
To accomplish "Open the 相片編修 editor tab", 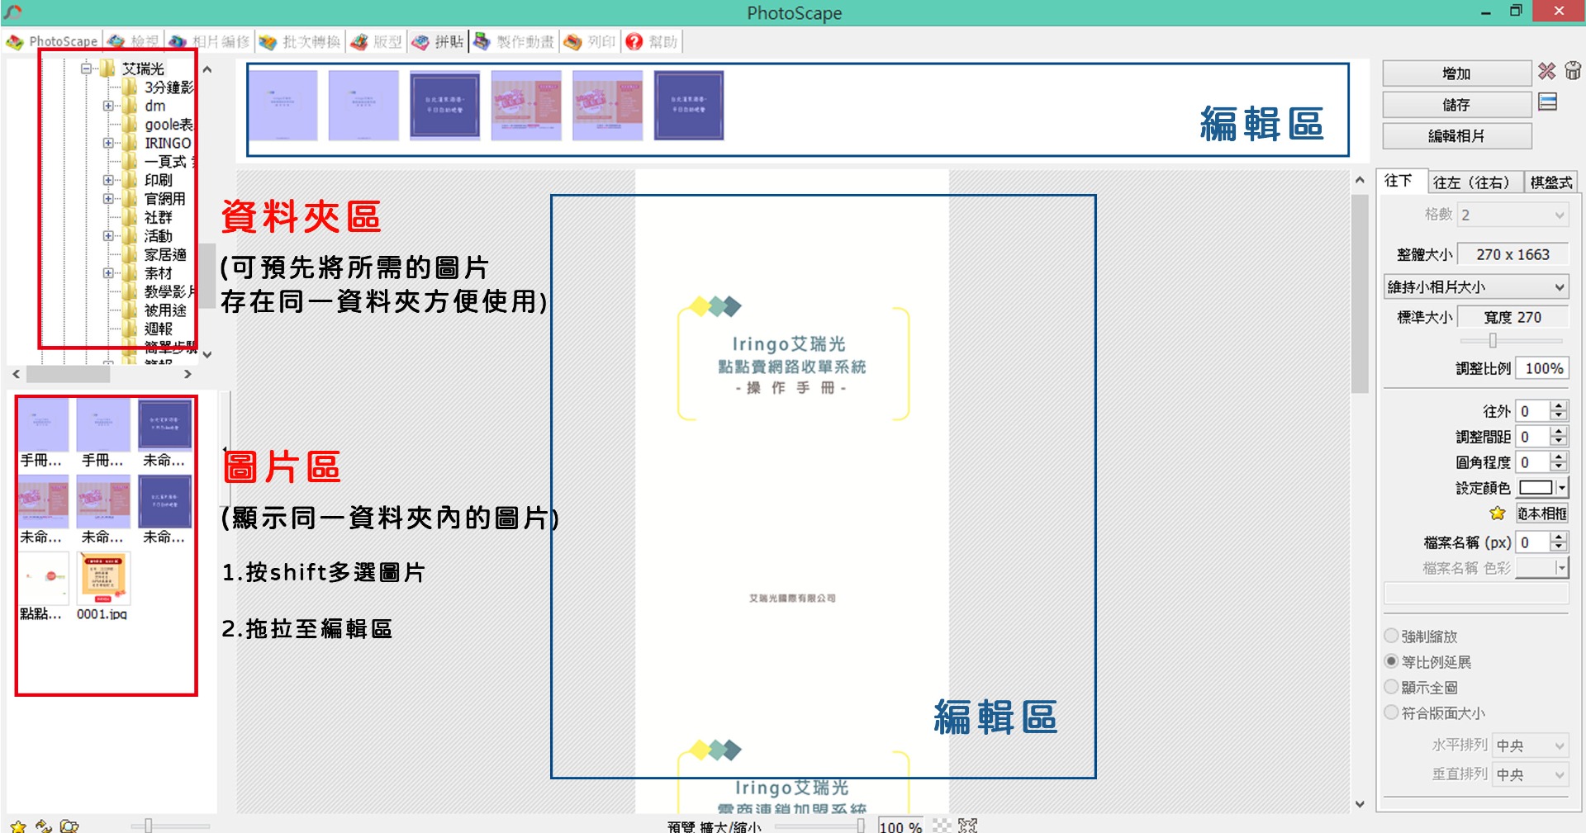I will 209,41.
